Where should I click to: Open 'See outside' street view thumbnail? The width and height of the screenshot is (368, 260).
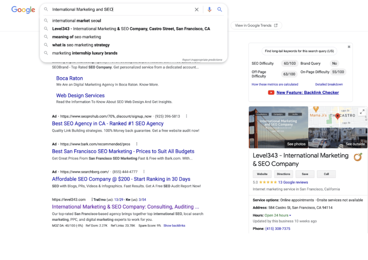tap(338, 138)
